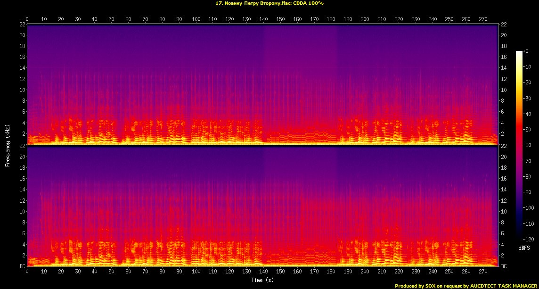Click the 8 kHz label on upper channel's right axis

point(503,101)
